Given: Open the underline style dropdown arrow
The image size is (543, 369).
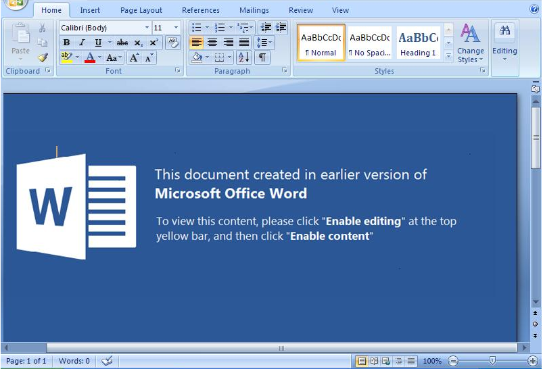Looking at the screenshot, I should [110, 43].
